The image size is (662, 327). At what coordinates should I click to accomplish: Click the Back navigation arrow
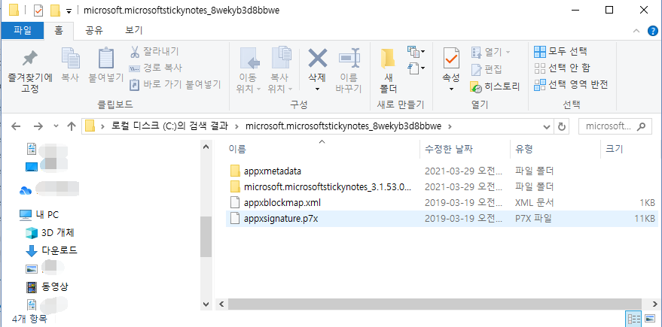(x=16, y=126)
